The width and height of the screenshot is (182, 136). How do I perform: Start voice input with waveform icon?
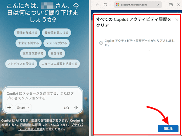[76, 107]
